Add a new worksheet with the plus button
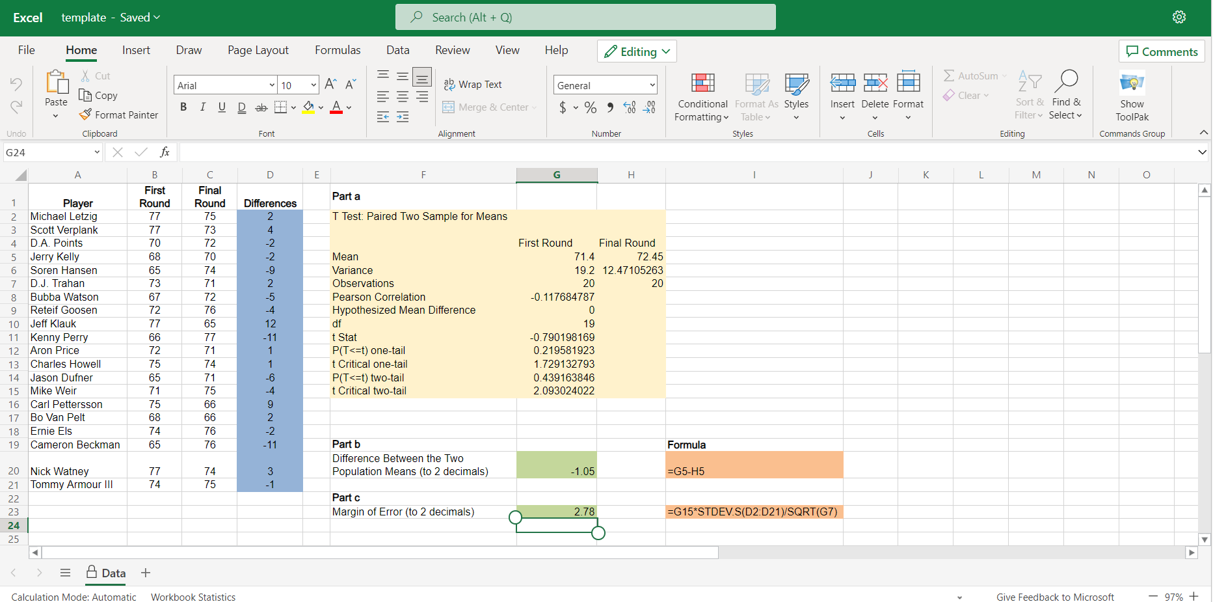Screen dimensions: 1213x602 [145, 573]
